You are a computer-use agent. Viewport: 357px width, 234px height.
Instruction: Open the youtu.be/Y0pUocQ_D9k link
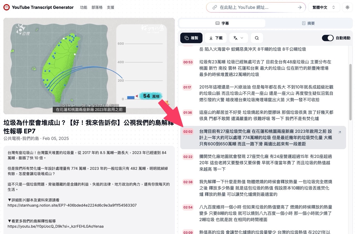pos(56,226)
